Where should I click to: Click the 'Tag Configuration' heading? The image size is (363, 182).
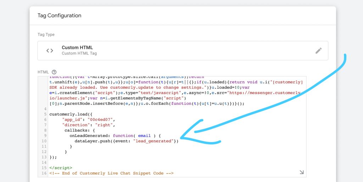(60, 16)
